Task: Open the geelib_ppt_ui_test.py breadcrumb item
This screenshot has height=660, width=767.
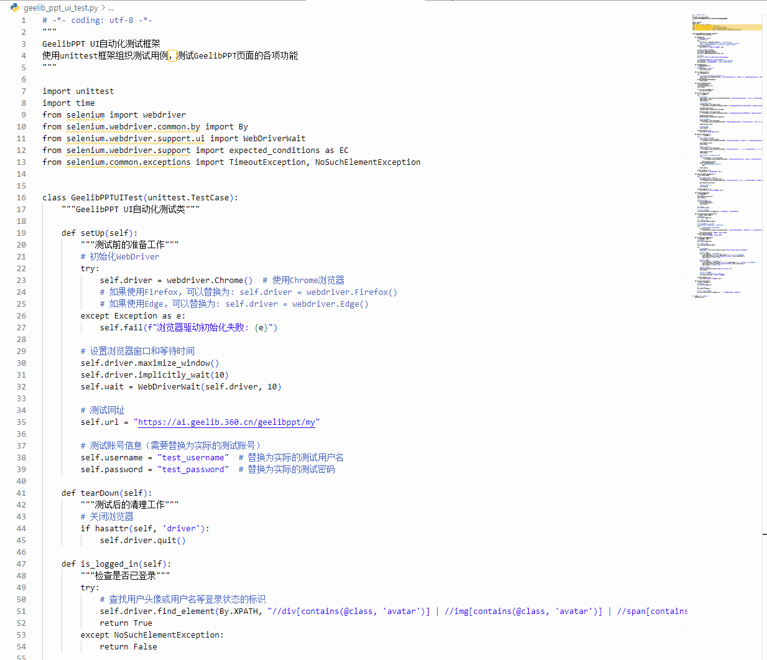Action: coord(60,8)
